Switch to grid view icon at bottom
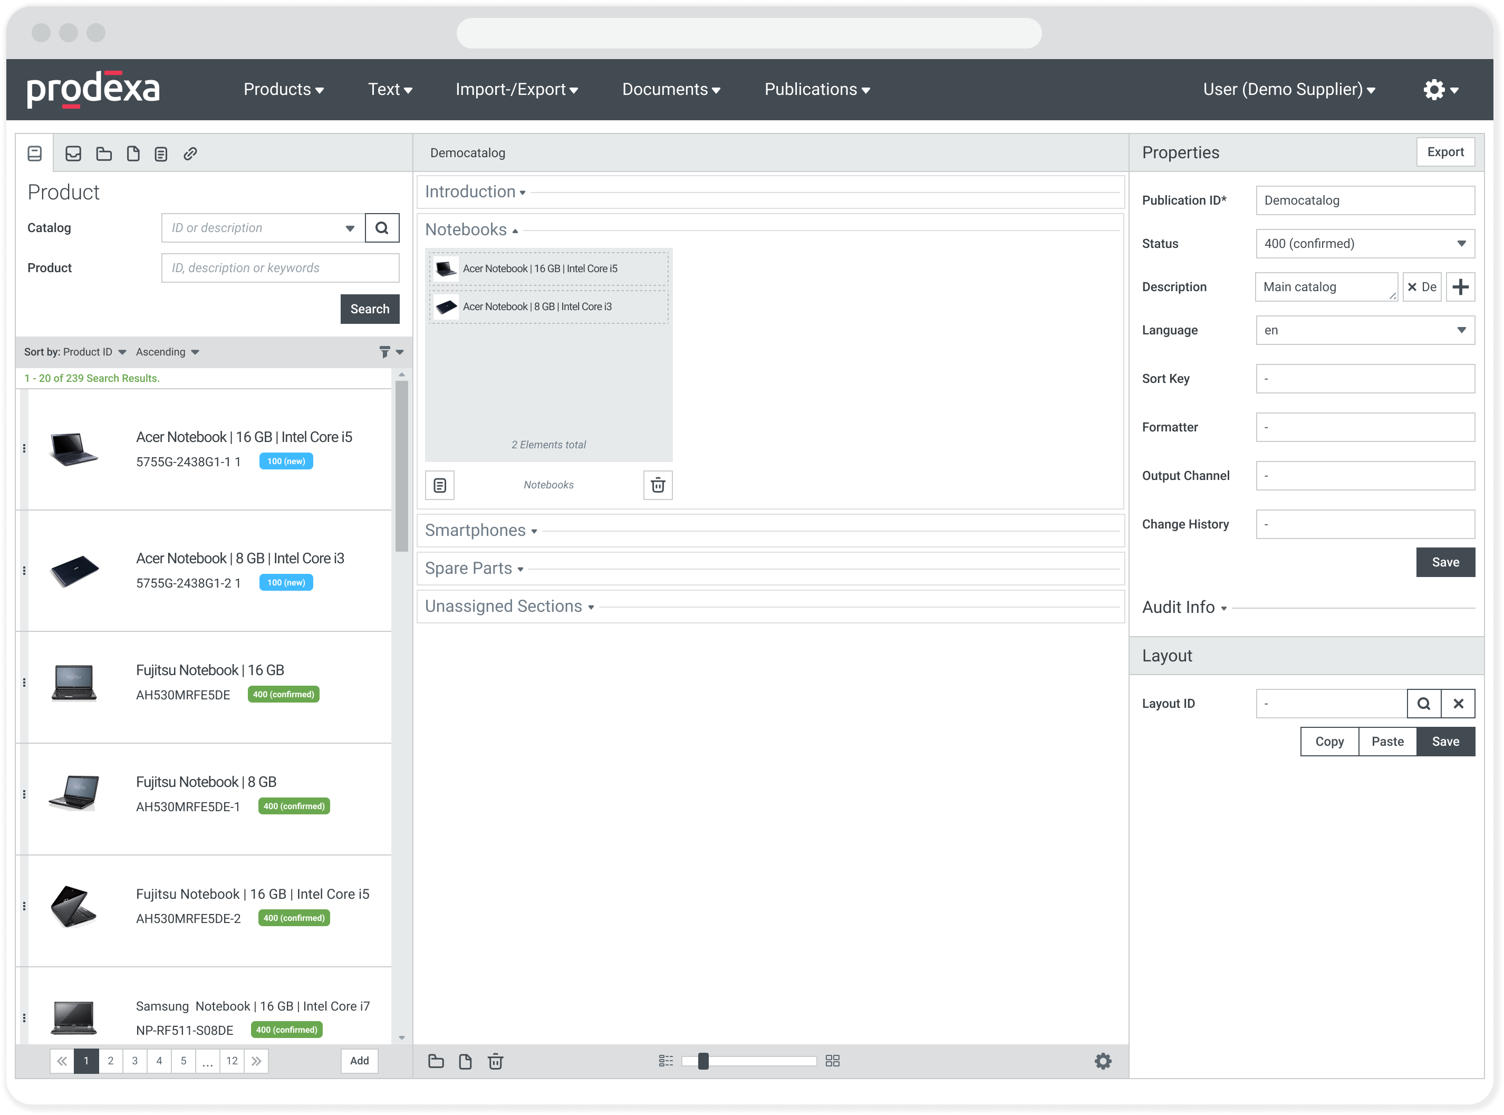Screen dimensions: 1504x1115 (833, 1061)
